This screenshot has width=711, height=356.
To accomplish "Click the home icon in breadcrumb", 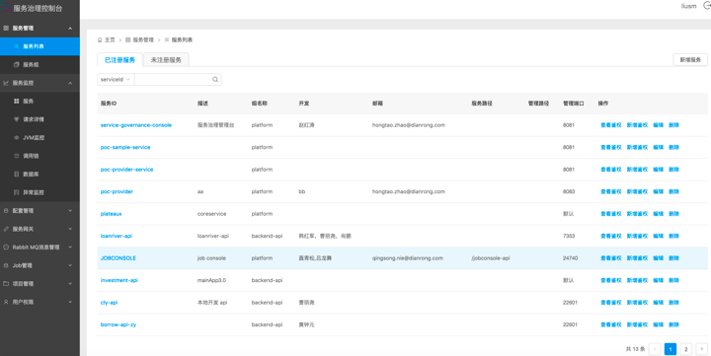I will (x=100, y=39).
